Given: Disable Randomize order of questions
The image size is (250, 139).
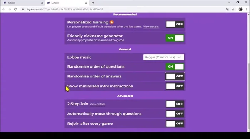Looking at the screenshot, I should pos(175,66).
